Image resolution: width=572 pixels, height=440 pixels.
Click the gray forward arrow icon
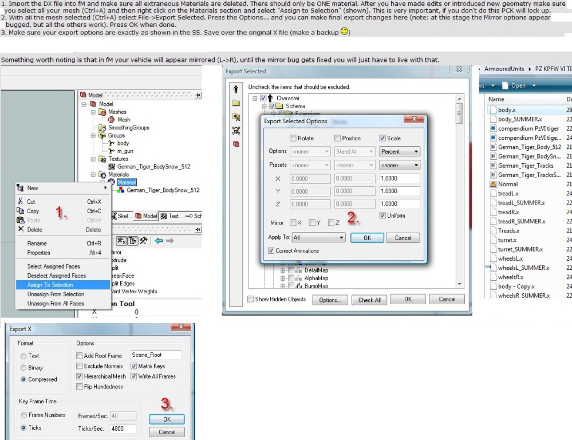click(x=170, y=241)
